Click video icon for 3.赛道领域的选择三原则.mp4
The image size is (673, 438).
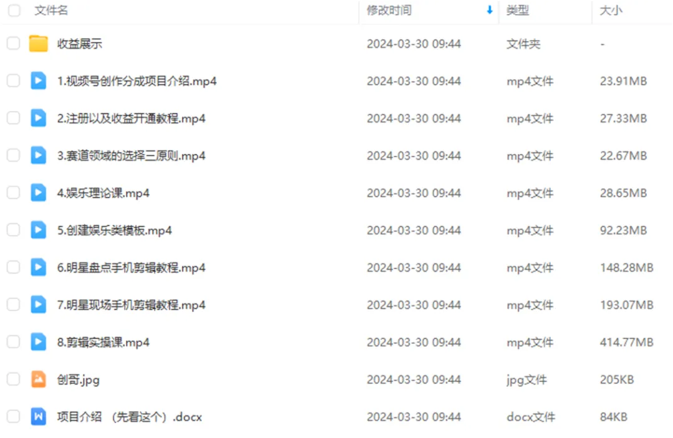38,155
